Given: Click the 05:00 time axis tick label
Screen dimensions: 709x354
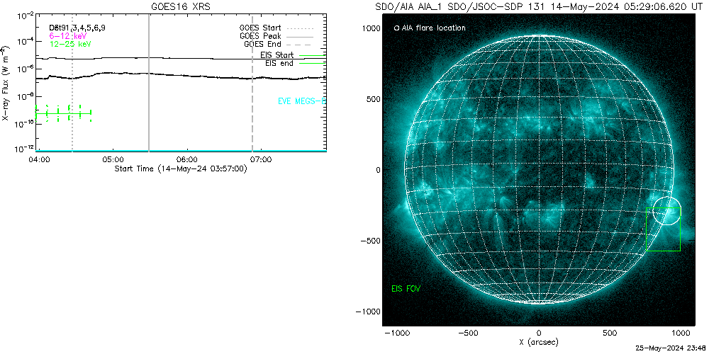Looking at the screenshot, I should click(x=113, y=159).
